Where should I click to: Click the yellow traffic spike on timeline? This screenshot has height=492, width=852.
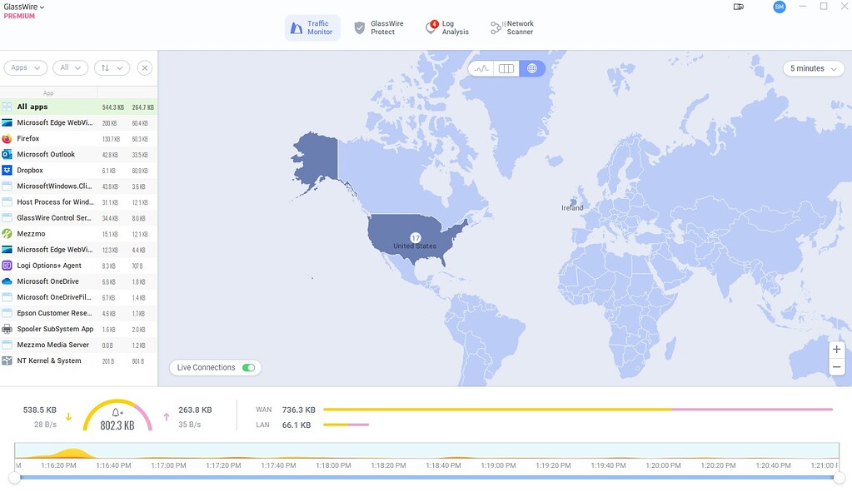tap(72, 453)
